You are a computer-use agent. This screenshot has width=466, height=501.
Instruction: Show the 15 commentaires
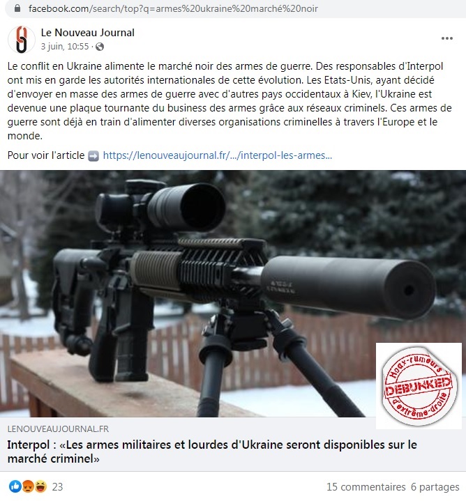[x=366, y=486]
